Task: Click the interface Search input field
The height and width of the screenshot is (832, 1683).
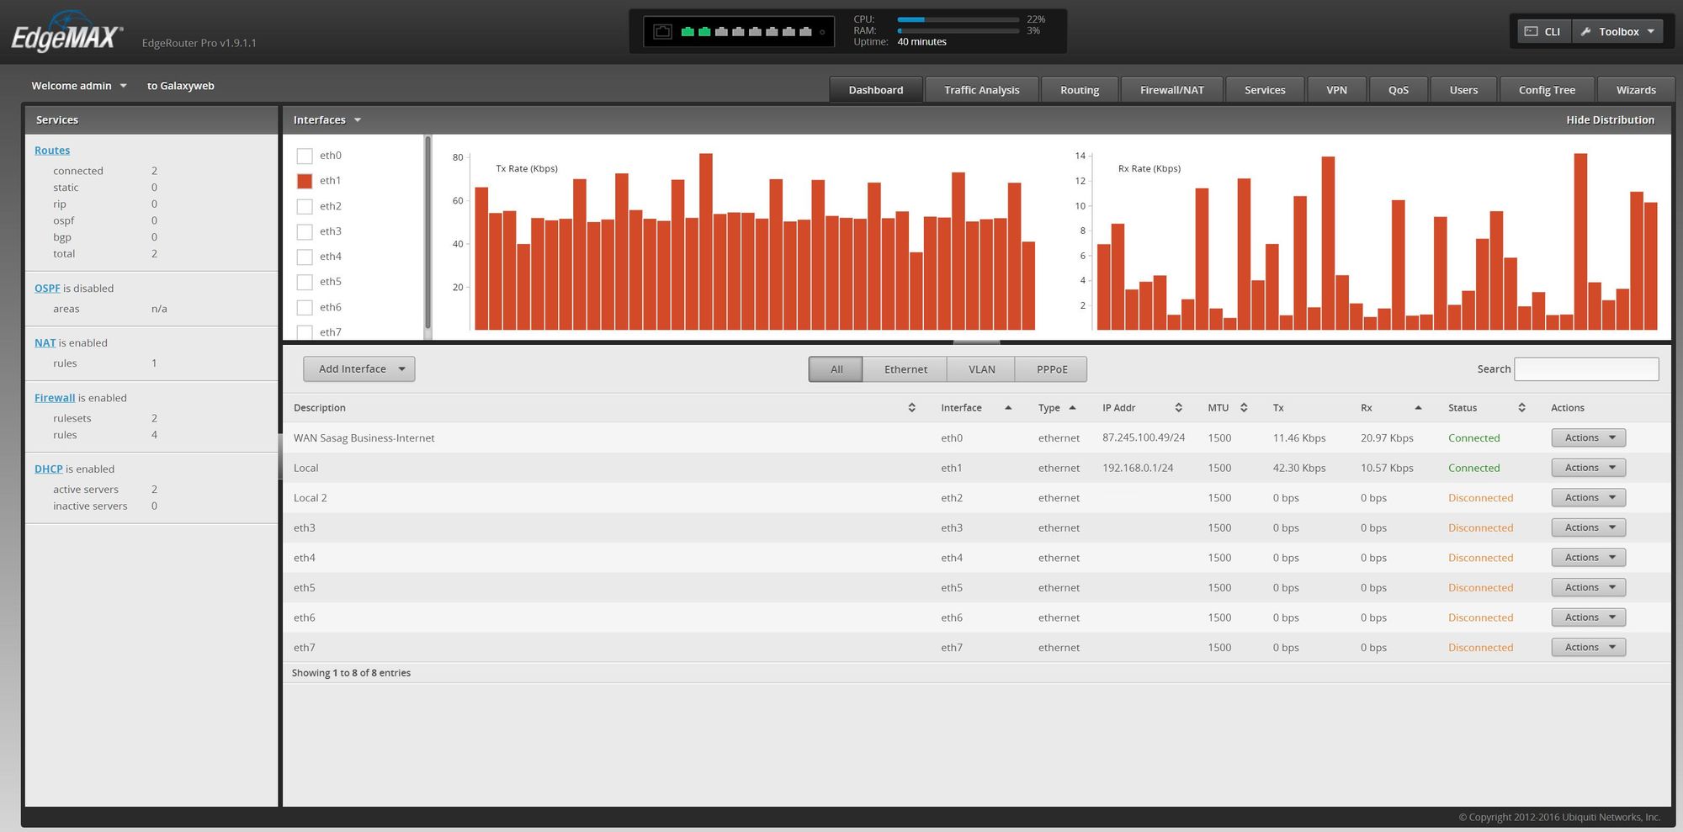Action: [1586, 369]
